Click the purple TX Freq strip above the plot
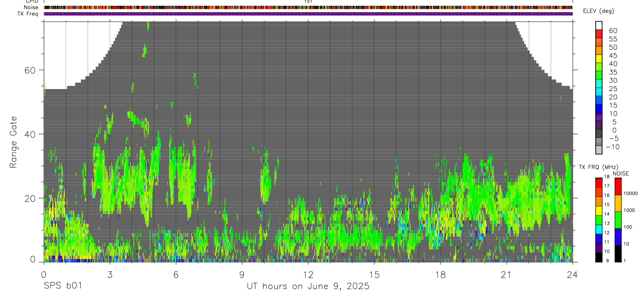The height and width of the screenshot is (297, 644). (x=308, y=14)
